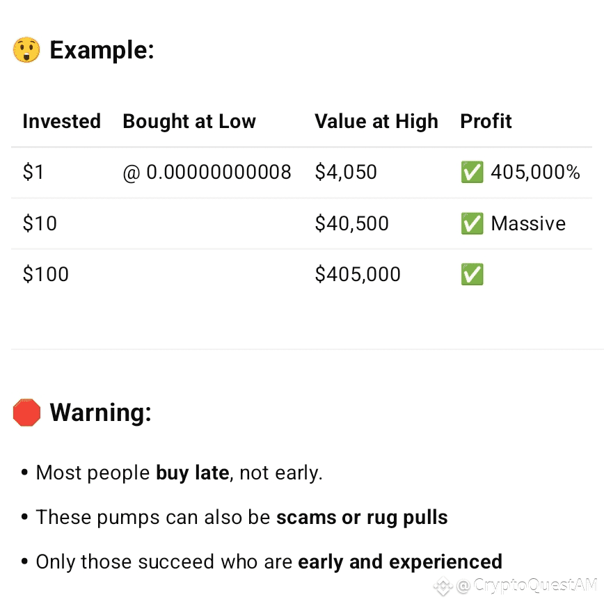Click the green checkmark next to 405,000%
Image resolution: width=604 pixels, height=604 pixels.
click(472, 172)
